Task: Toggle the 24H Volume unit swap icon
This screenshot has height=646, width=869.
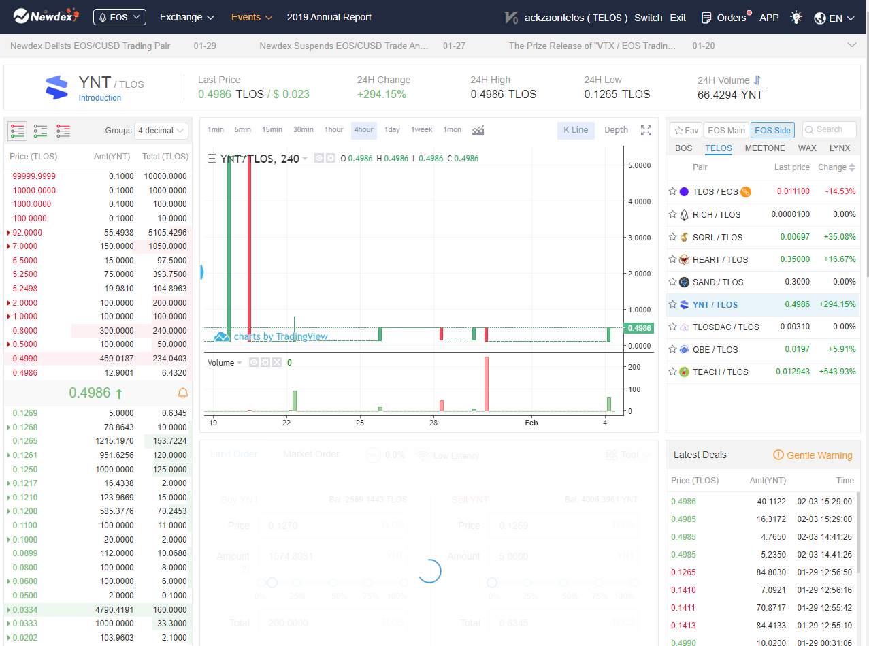Action: 757,80
